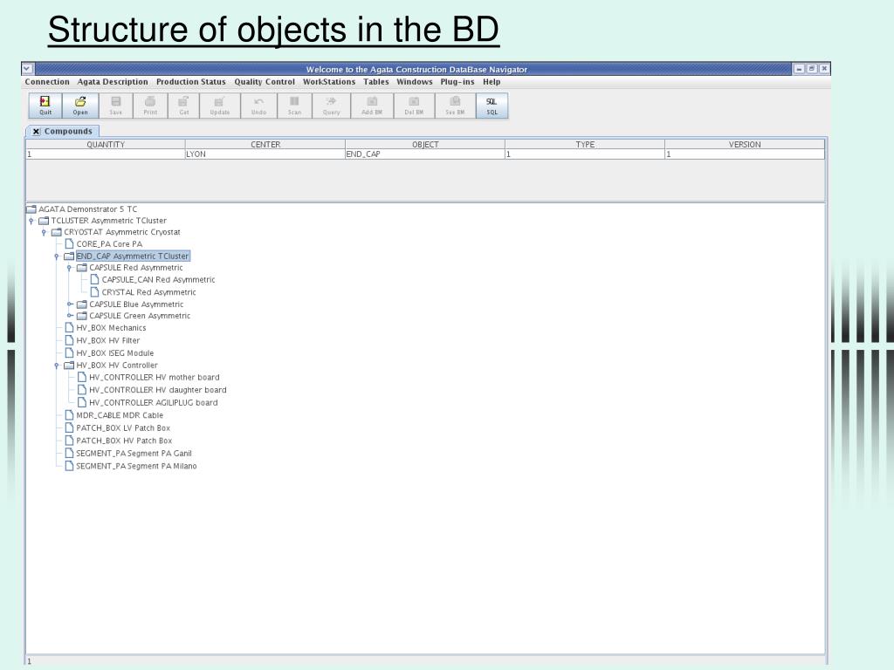
Task: Collapse the HV_BOX HV Controller node
Action: click(57, 366)
